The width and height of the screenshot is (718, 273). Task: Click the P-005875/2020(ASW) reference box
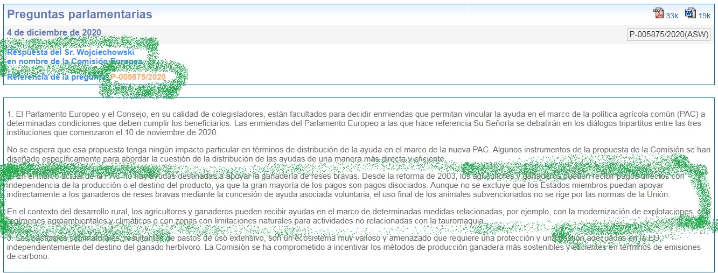coord(668,34)
